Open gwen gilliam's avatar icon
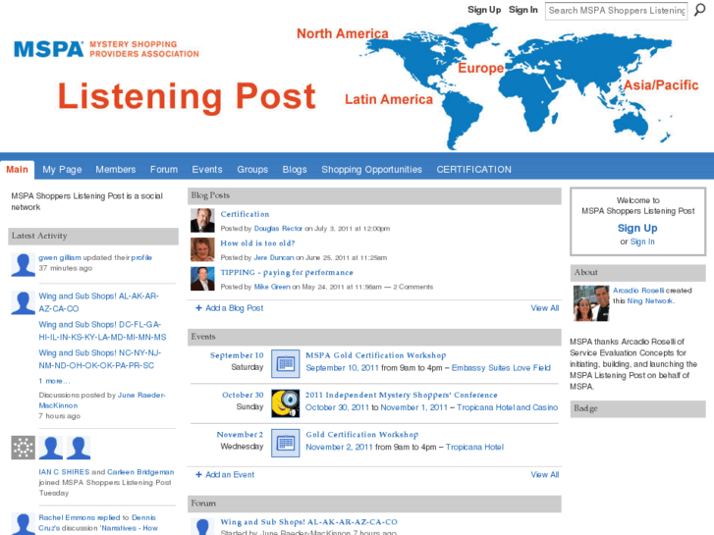Image resolution: width=714 pixels, height=535 pixels. (24, 265)
